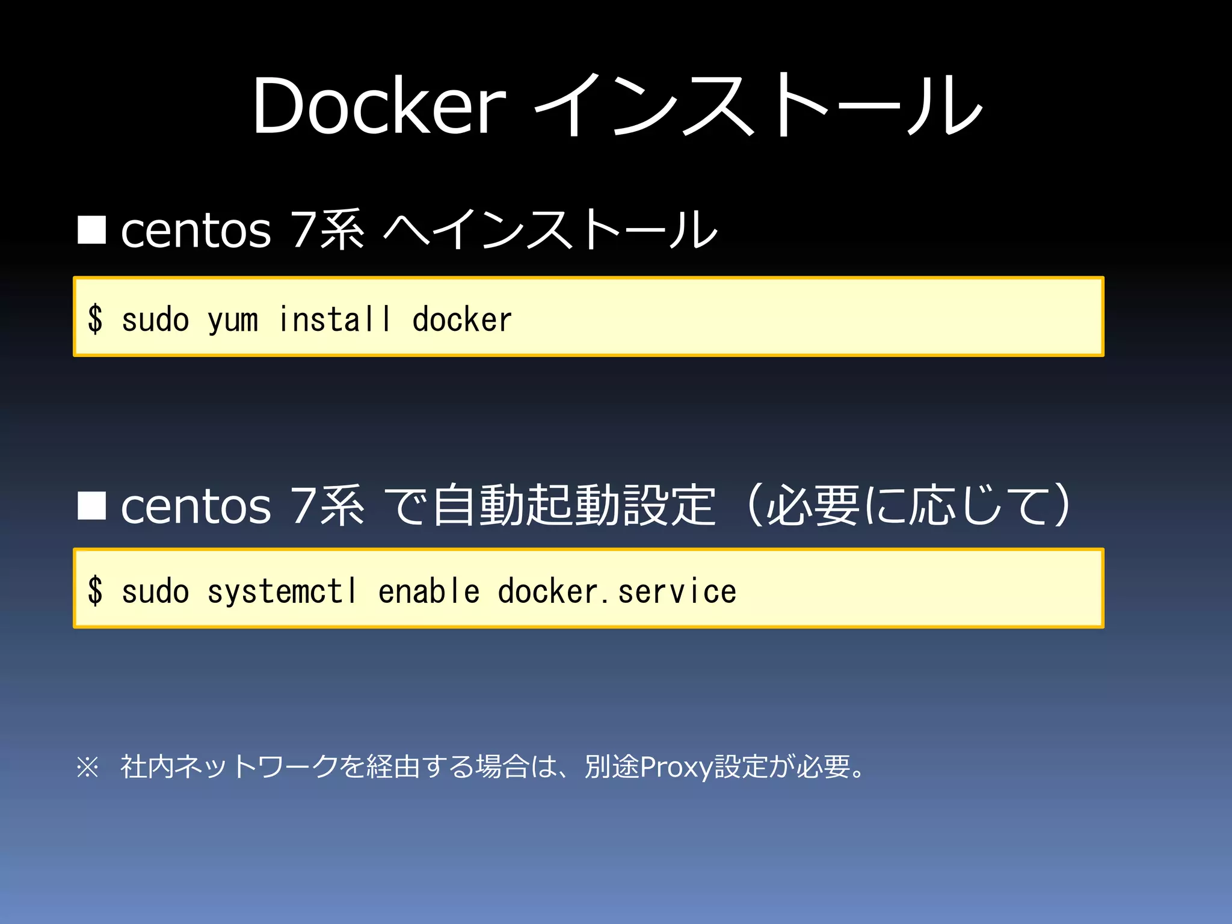Click the parenthetical (必要に応じて) text
The height and width of the screenshot is (924, 1232).
(908, 505)
